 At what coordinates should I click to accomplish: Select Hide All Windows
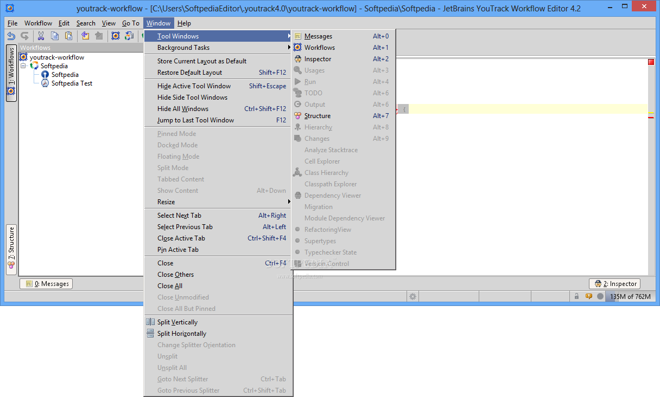point(218,109)
